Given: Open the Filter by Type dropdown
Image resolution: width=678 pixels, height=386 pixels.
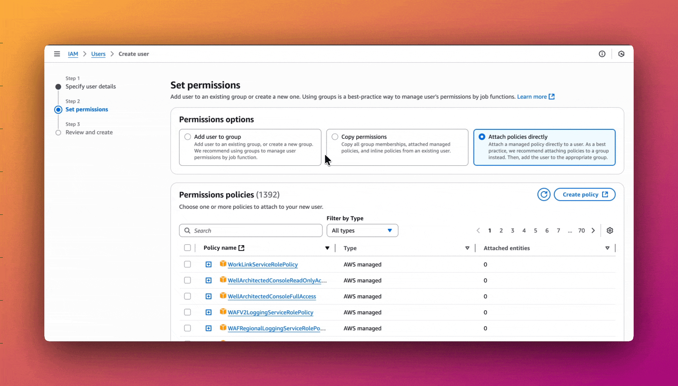Looking at the screenshot, I should pyautogui.click(x=362, y=231).
